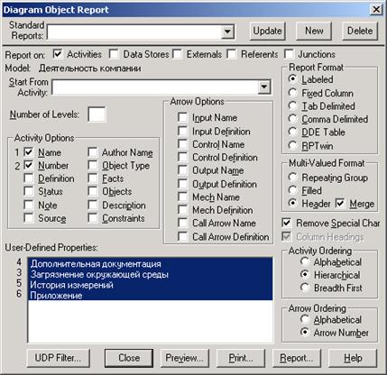Click the Update button
Viewport: 387px width, 375px height.
click(x=267, y=31)
